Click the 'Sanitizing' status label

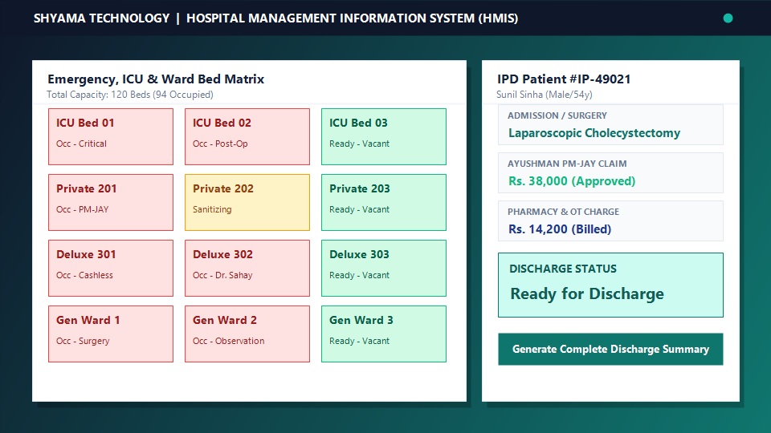(212, 209)
